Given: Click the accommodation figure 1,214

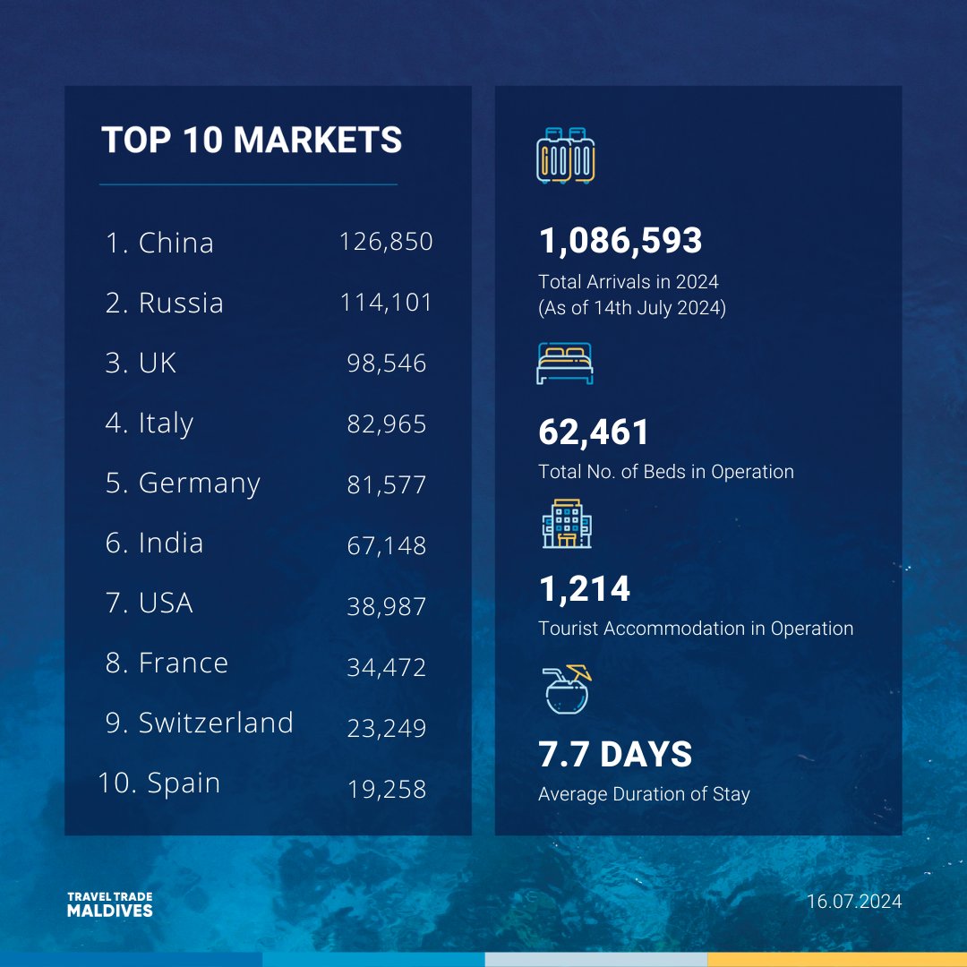Looking at the screenshot, I should pyautogui.click(x=585, y=589).
